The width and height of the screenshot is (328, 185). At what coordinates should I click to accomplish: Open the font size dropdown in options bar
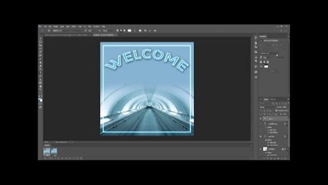[x=93, y=30]
